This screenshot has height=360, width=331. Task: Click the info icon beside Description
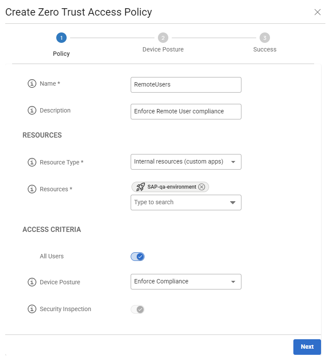click(x=32, y=111)
